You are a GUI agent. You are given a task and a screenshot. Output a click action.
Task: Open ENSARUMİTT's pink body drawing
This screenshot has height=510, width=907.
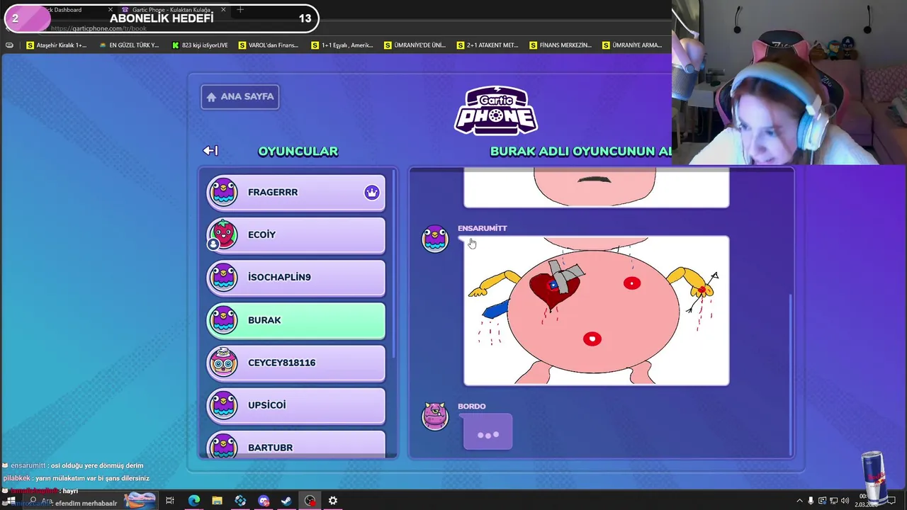(596, 311)
